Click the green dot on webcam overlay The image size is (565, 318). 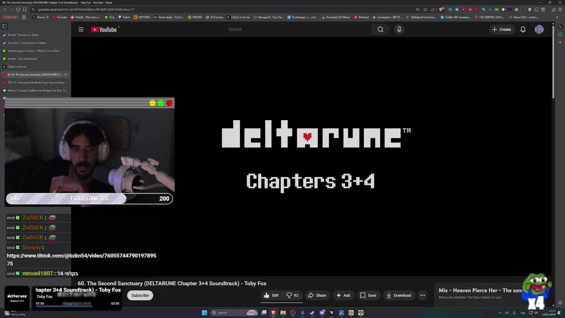161,103
